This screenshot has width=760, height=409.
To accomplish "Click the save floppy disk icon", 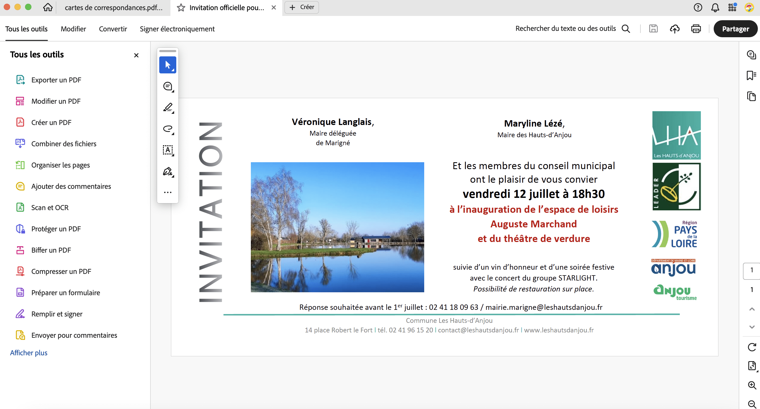I will pyautogui.click(x=653, y=28).
